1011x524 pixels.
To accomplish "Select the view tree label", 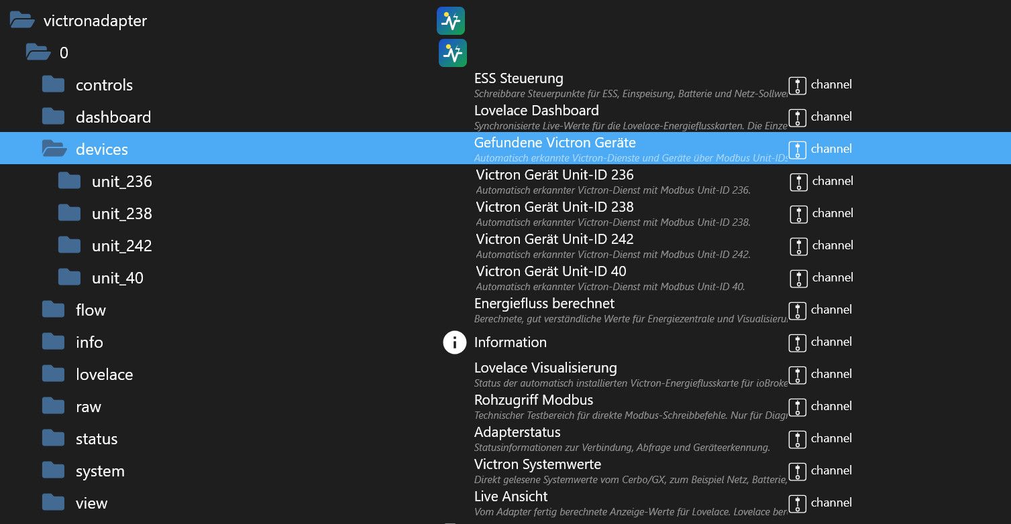I will [92, 503].
